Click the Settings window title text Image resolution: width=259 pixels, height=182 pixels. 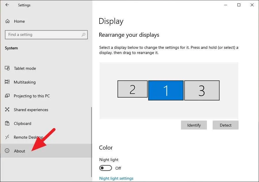tap(24, 5)
